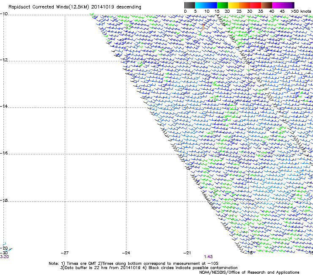Click the -12 latitude axis label
This screenshot has height=275, width=313.
click(x=4, y=60)
